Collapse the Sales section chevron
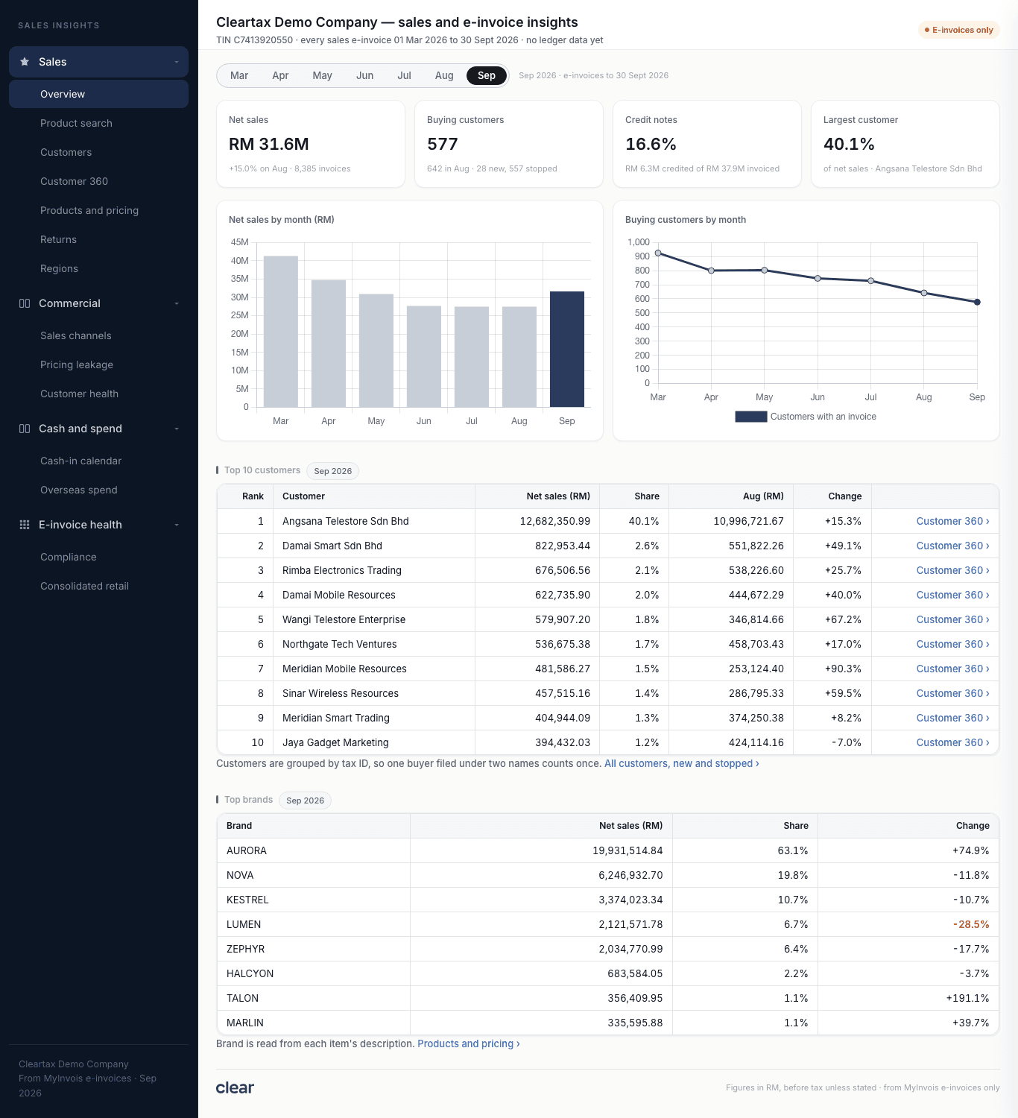 click(177, 62)
